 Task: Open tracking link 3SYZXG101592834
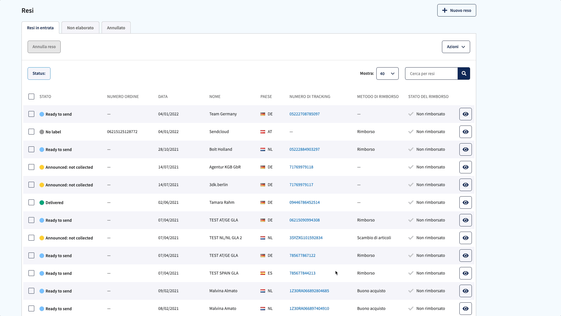point(306,238)
